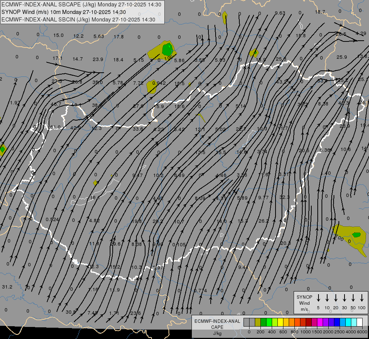Select the 30 m/s legend wind arrow
Image resolution: width=369 pixels, height=339 pixels.
coord(345,298)
